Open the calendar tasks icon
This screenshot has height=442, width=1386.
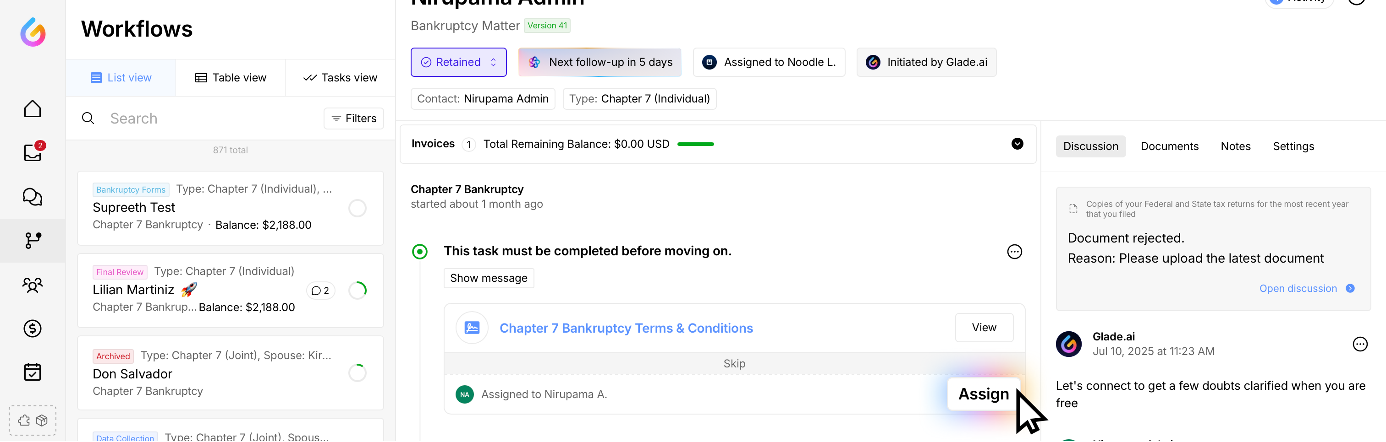click(x=32, y=372)
